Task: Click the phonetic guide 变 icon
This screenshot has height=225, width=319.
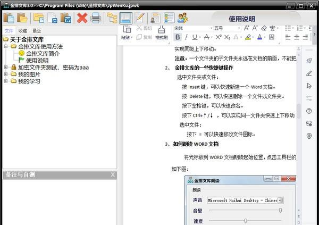Action: tap(272, 28)
